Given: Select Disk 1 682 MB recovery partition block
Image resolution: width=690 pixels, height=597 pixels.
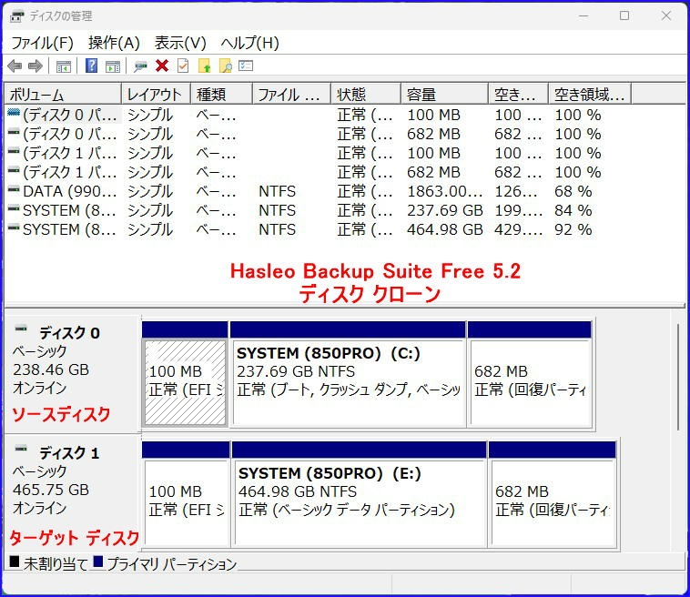Looking at the screenshot, I should pos(553,494).
